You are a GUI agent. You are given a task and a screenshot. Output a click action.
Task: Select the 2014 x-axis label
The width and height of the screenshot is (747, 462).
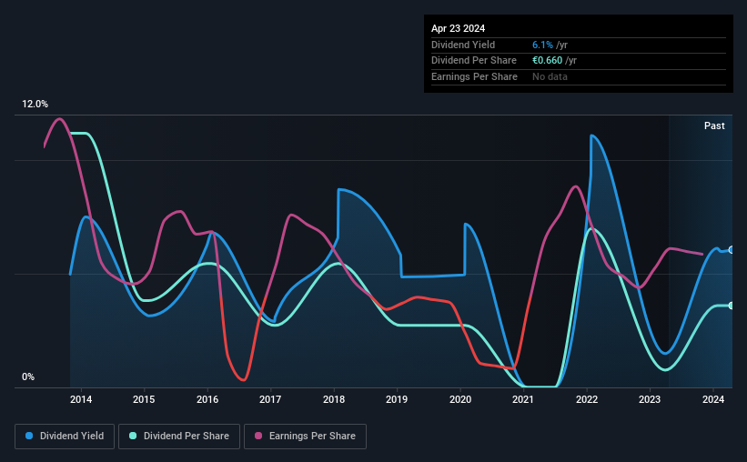[x=81, y=399]
